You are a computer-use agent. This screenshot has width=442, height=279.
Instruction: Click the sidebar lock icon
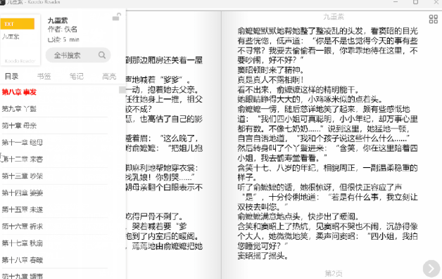click(x=116, y=17)
